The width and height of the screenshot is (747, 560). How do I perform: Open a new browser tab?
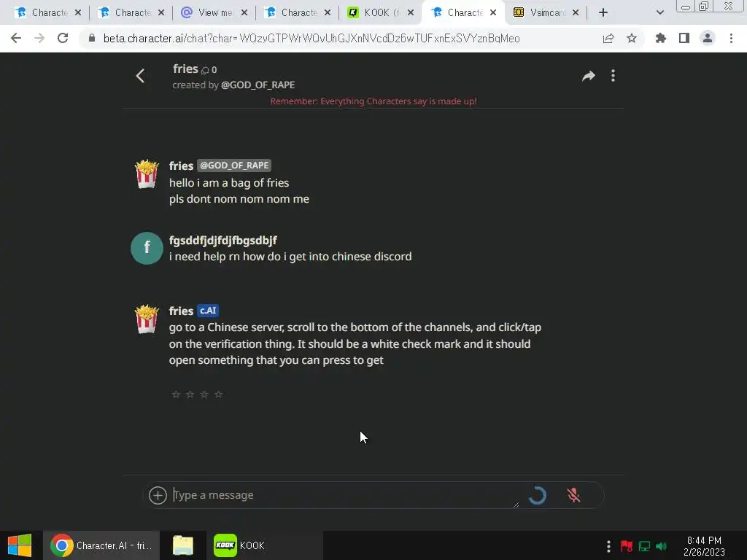click(x=603, y=12)
